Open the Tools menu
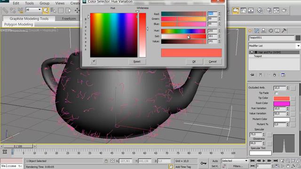The height and width of the screenshot is (169, 301). tap(29, 3)
